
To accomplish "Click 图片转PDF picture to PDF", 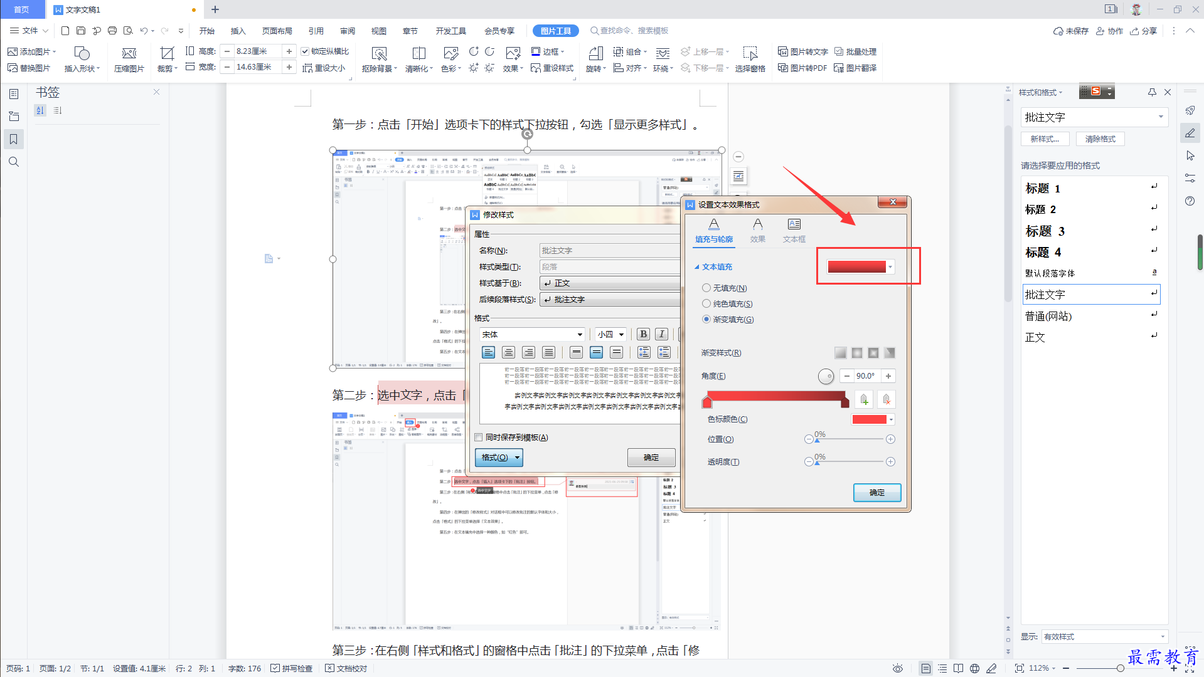I will coord(802,68).
